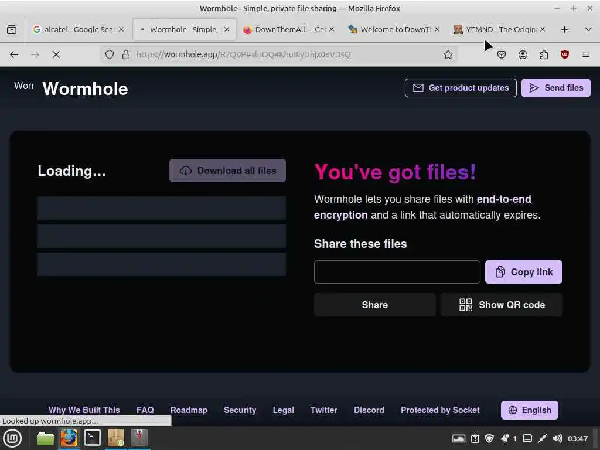The image size is (600, 450).
Task: Select the Wormhole tab
Action: [x=184, y=29]
